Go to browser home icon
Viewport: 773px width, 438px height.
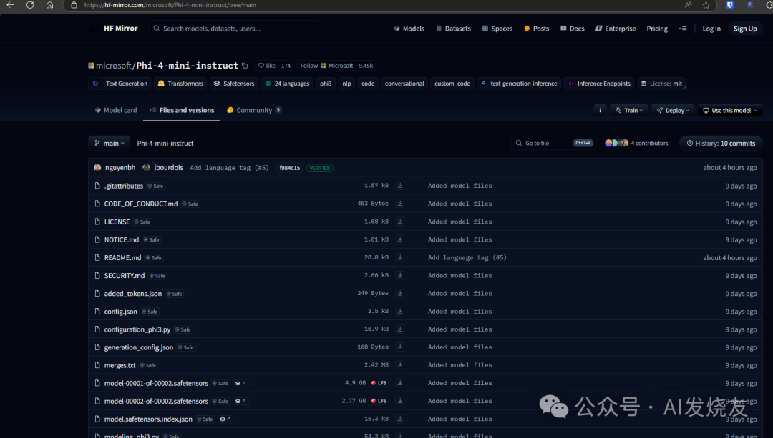50,5
